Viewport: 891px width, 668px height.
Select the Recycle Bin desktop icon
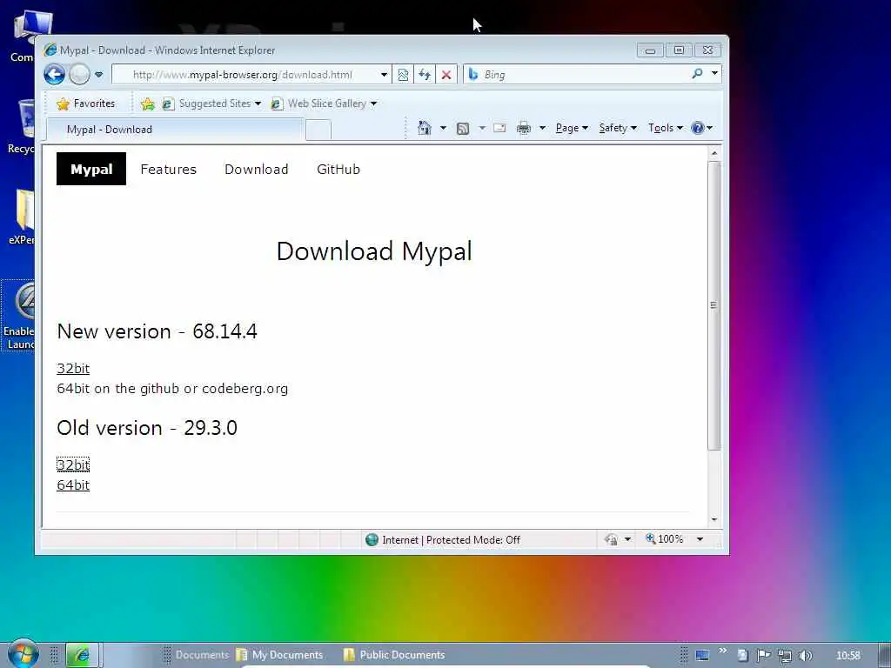point(22,126)
